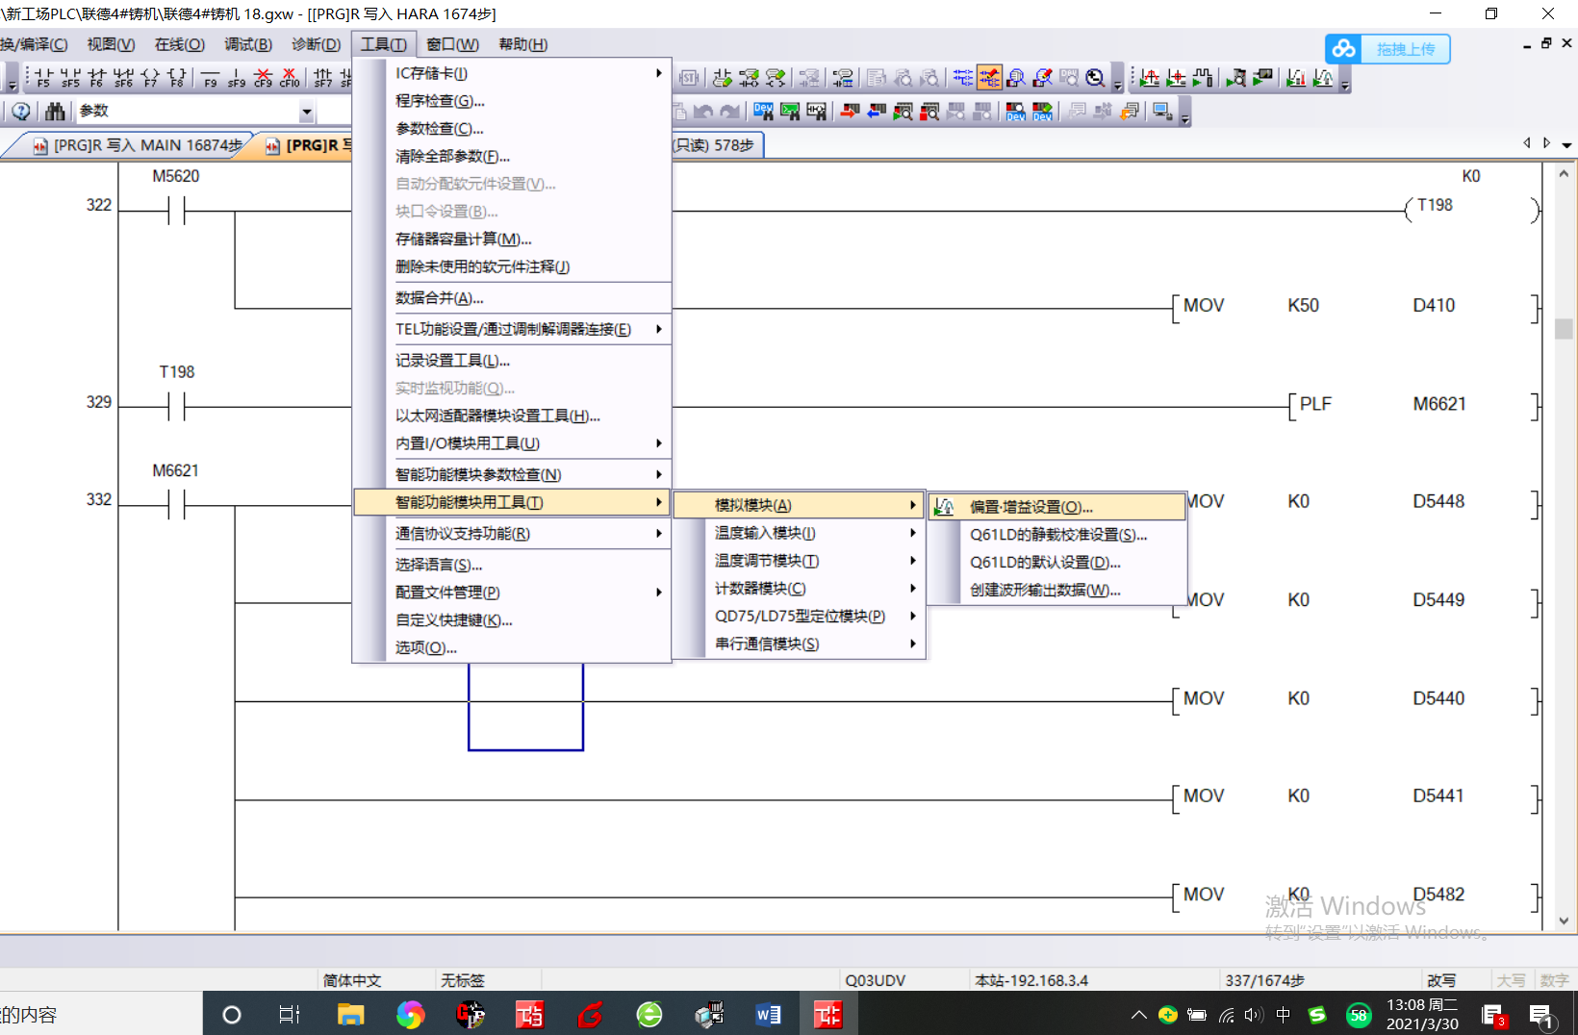Click the zoom magnifier toolbar icon
The image size is (1578, 1035).
(x=1095, y=78)
